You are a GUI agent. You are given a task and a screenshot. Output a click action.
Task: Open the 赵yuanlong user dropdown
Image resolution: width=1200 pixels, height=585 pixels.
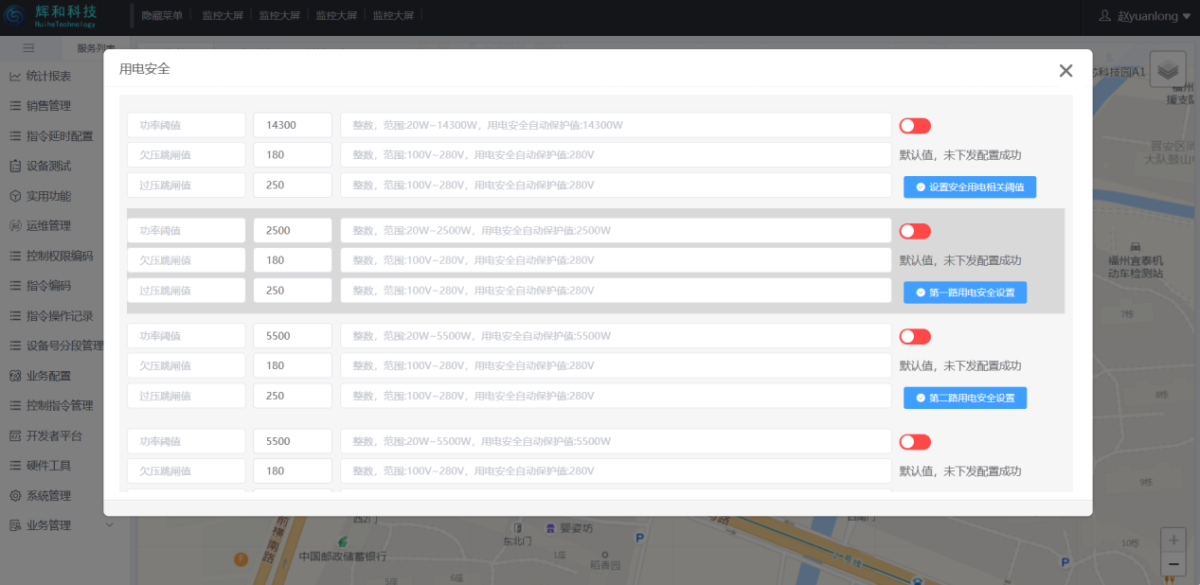point(1143,16)
